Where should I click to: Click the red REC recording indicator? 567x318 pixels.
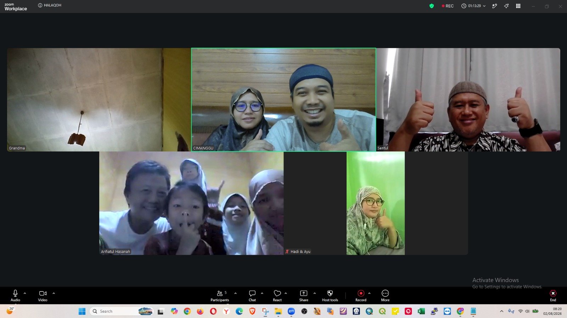click(448, 6)
